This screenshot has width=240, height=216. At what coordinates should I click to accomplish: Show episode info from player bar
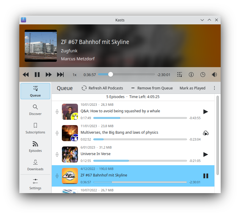pyautogui.click(x=191, y=75)
